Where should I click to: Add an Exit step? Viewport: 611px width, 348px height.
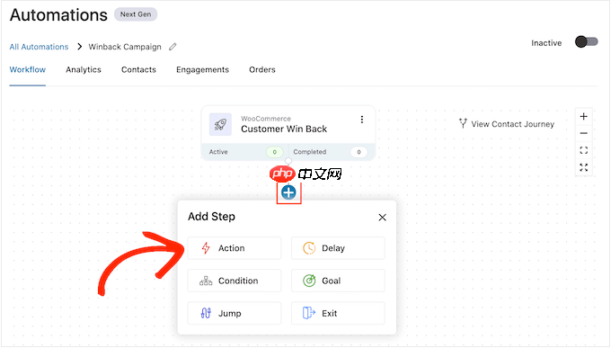[x=338, y=313]
